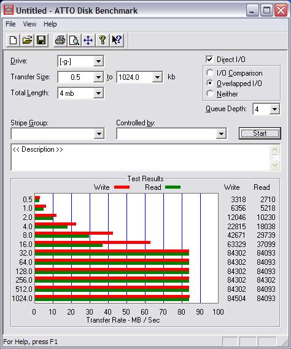
Task: Click the New document toolbar icon
Action: 13,41
